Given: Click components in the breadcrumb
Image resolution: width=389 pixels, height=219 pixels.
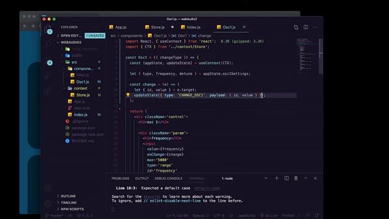Looking at the screenshot, I should [131, 36].
